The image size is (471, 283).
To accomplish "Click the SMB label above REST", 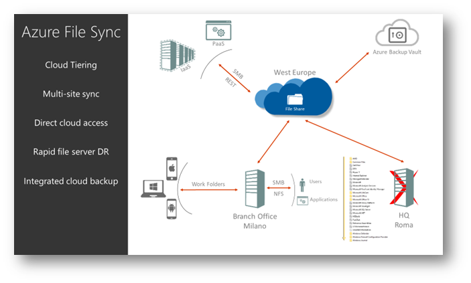I will click(238, 74).
